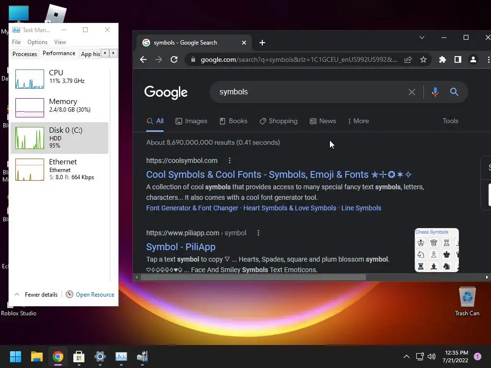Follow Heart Symbols & Love Symbols link

pos(290,208)
